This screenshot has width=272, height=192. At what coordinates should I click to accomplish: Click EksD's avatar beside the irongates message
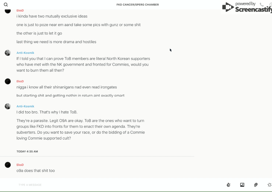point(8,81)
